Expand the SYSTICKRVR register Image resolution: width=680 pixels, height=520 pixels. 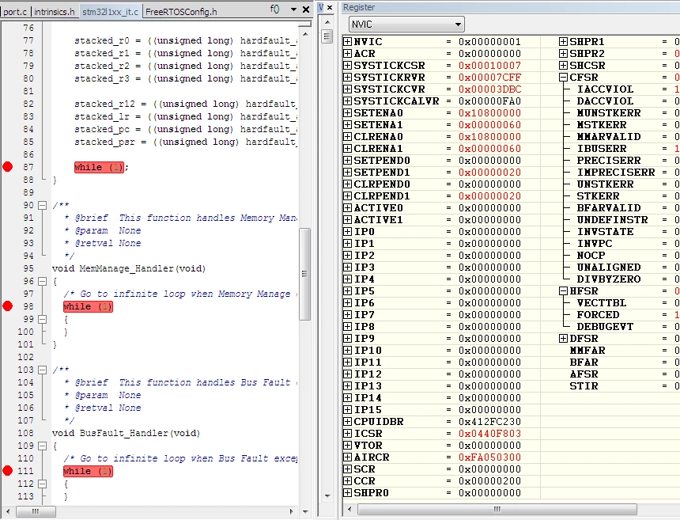(347, 77)
